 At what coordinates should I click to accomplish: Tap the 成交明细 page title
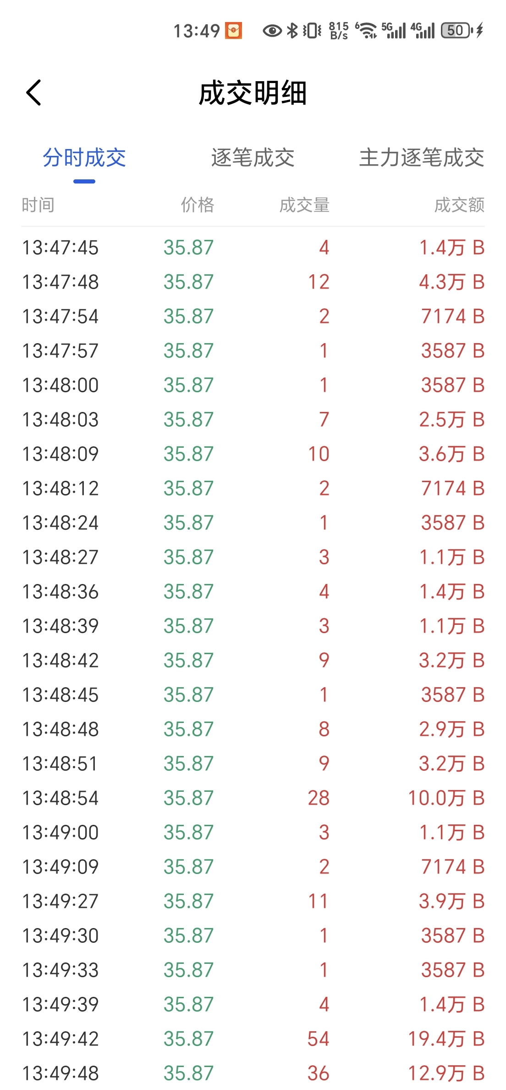coord(253,93)
